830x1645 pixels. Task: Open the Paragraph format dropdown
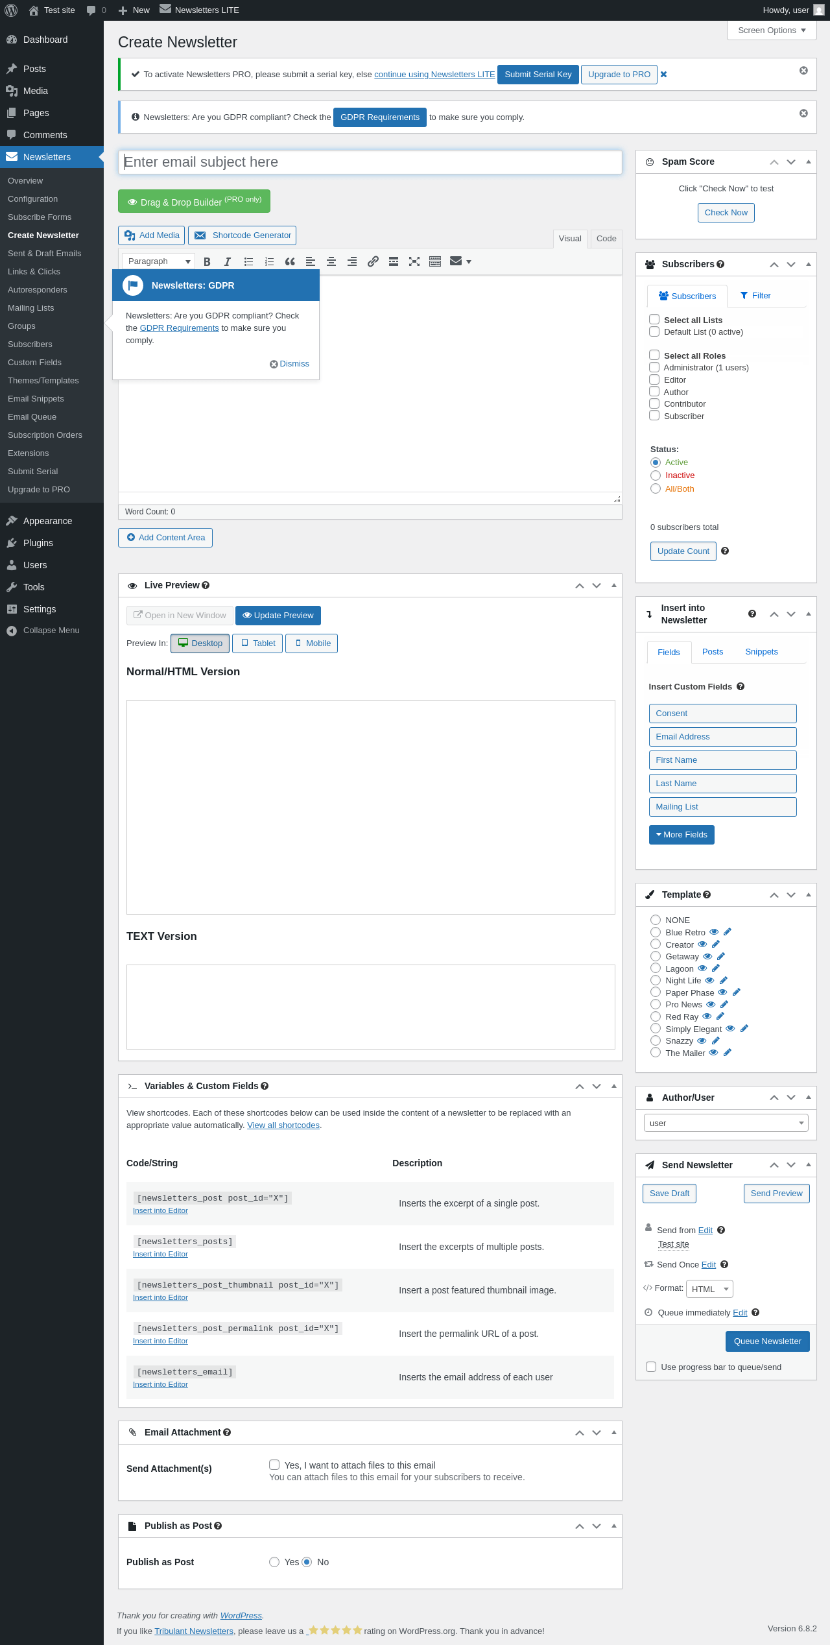point(158,261)
